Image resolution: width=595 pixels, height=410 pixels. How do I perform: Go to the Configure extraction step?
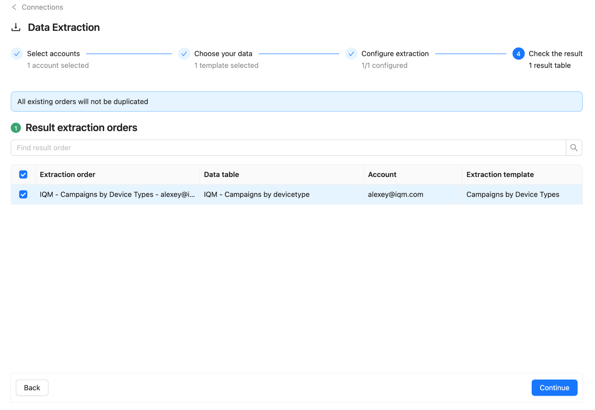395,54
